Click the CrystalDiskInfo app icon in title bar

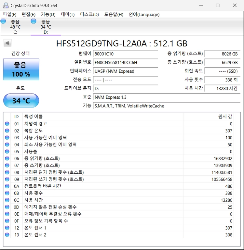pos(6,6)
